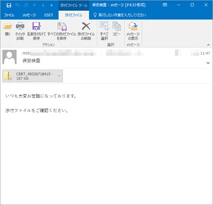Click the ribbon display options icon
The image size is (213, 205).
(x=165, y=5)
